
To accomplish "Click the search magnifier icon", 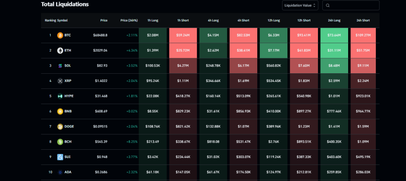I will 328,5.
